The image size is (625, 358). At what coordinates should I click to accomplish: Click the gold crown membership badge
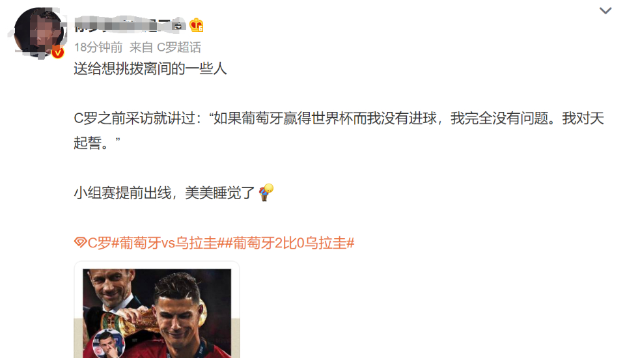click(x=196, y=25)
